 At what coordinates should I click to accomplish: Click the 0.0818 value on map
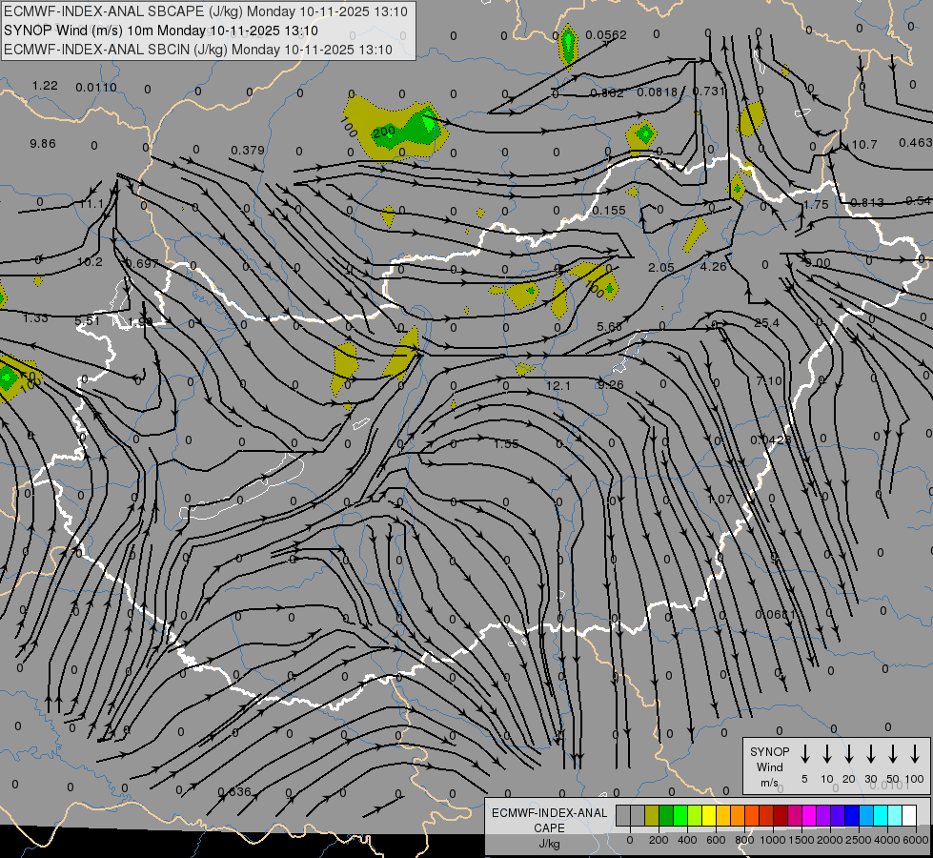[x=658, y=92]
